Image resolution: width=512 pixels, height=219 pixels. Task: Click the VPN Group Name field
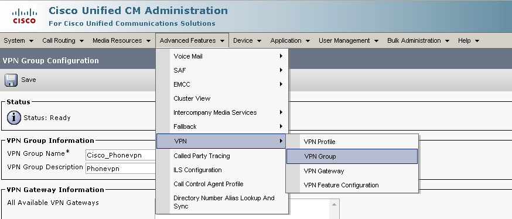(120, 155)
